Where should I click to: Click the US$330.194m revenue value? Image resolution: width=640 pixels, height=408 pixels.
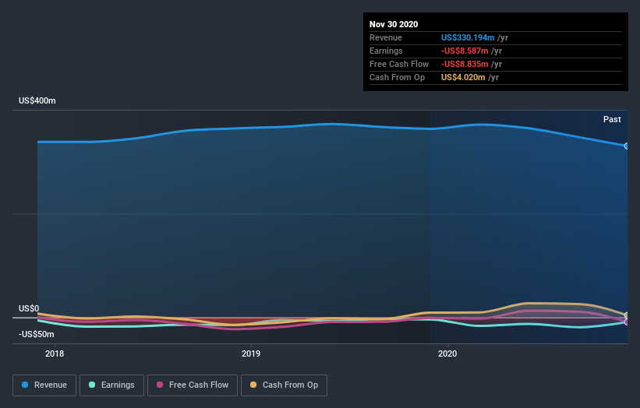click(x=468, y=37)
